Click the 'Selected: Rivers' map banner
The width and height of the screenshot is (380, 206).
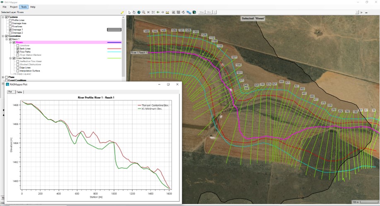(253, 18)
